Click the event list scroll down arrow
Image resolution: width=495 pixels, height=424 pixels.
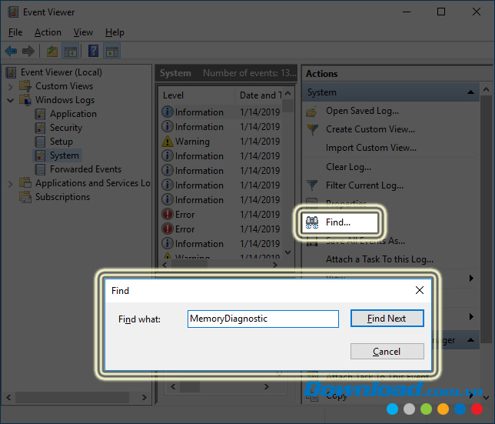click(287, 252)
